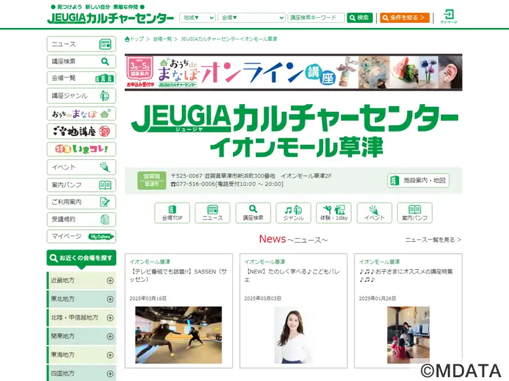
Task: Open 受講規約 in the sidebar menu
Action: pyautogui.click(x=81, y=219)
